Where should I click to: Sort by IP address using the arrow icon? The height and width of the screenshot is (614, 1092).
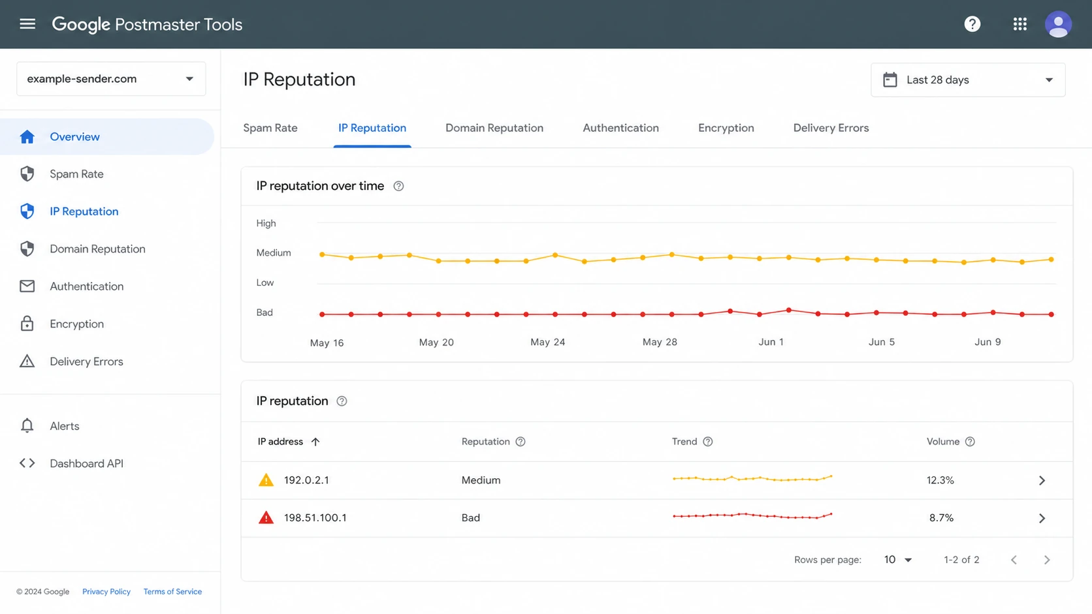315,442
